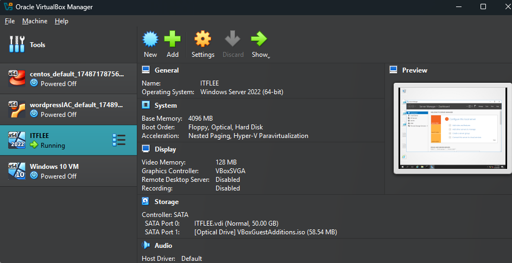This screenshot has height=263, width=512.
Task: Click Nested Paging, Hyper-V Paravirtualization text
Action: [x=248, y=136]
